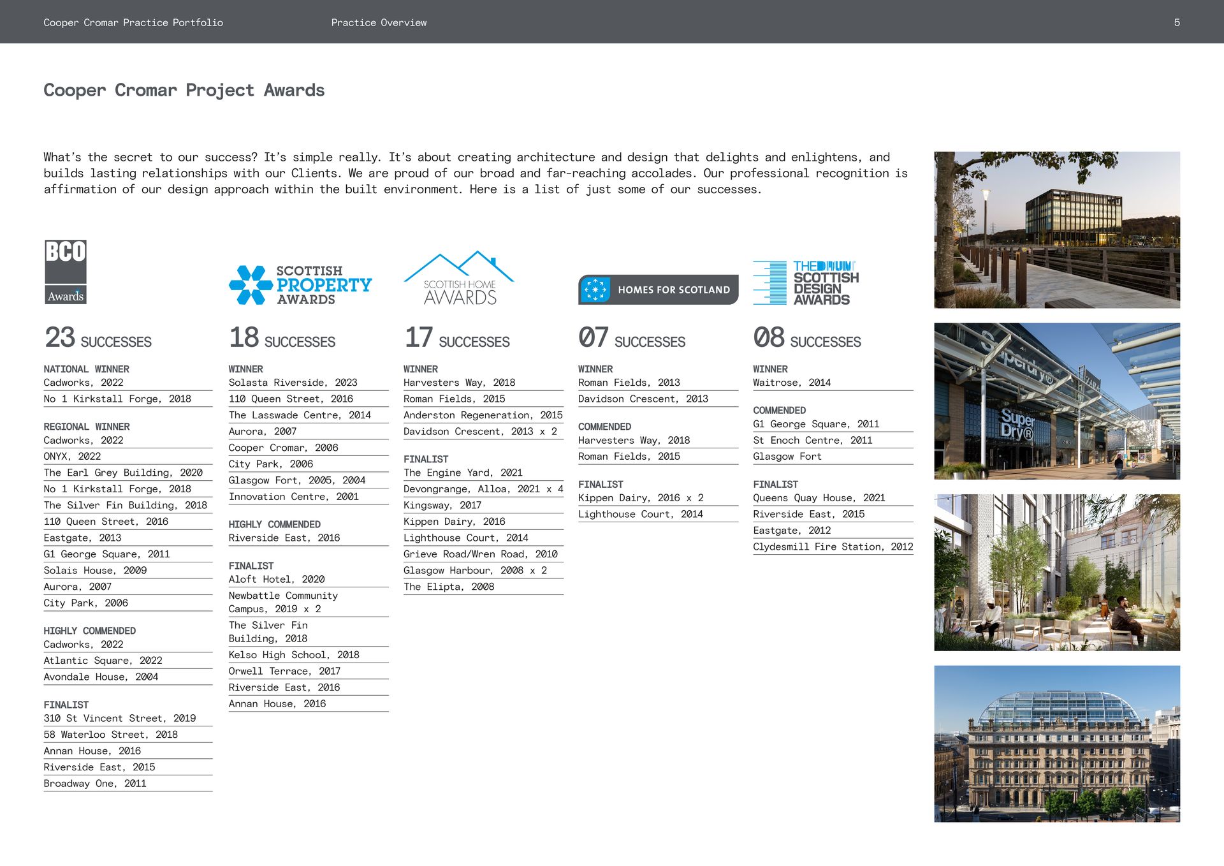The height and width of the screenshot is (866, 1224).
Task: Select the 'Solais House, 2009' entry
Action: tap(95, 571)
